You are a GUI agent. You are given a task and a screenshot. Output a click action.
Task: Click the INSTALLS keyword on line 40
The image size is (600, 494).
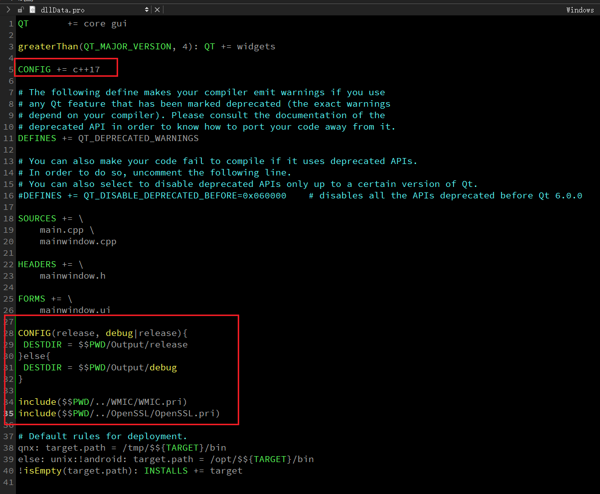166,471
